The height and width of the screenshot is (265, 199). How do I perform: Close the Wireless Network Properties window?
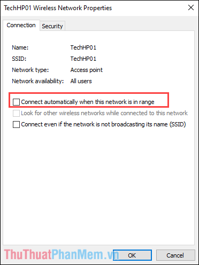click(x=191, y=7)
